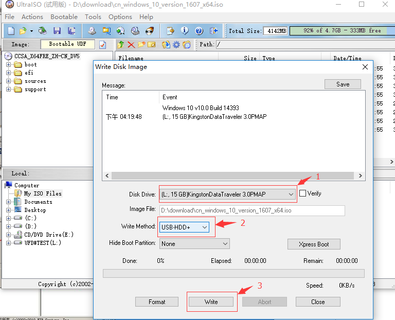Click the folder icon right of the gear

pos(187,45)
